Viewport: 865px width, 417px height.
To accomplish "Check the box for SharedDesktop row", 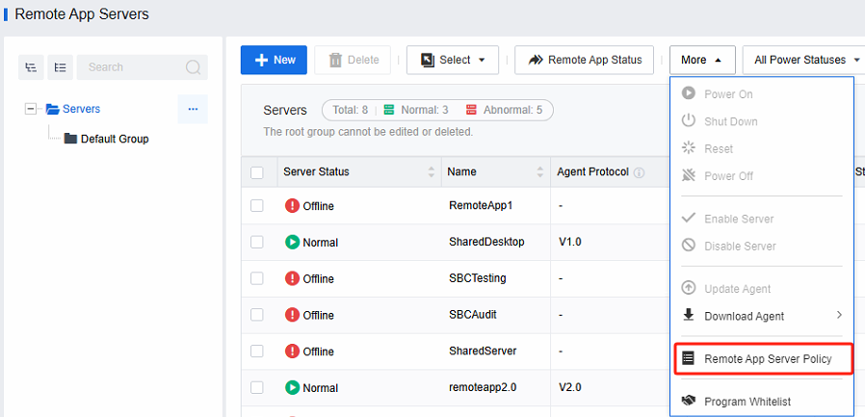I will click(x=257, y=242).
